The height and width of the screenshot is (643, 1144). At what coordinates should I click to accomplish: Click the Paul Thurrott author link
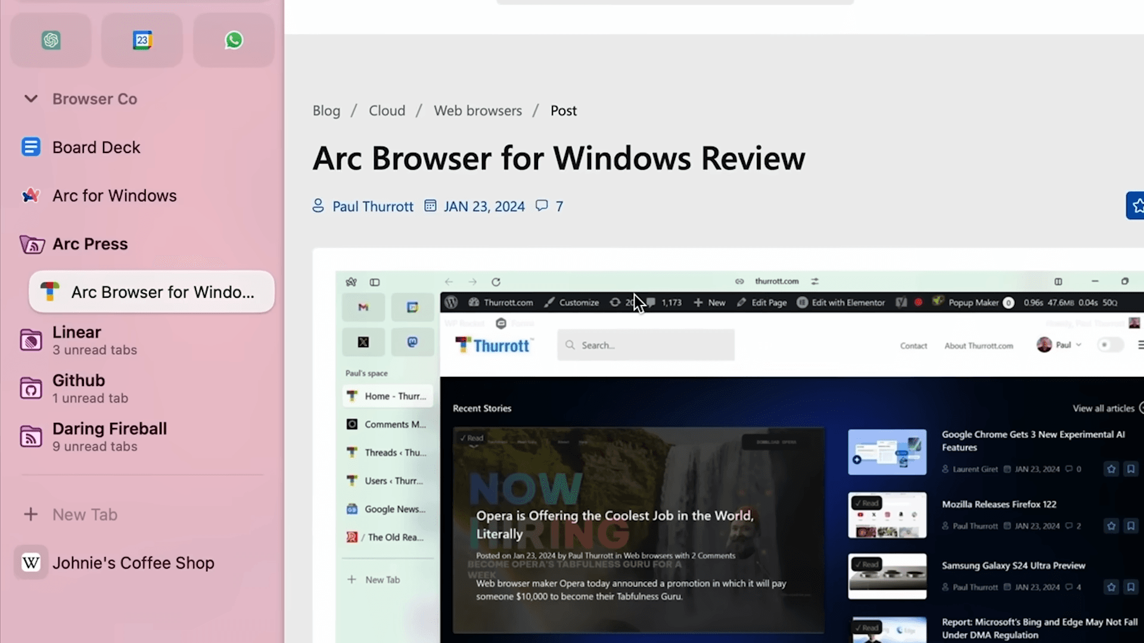click(x=372, y=207)
